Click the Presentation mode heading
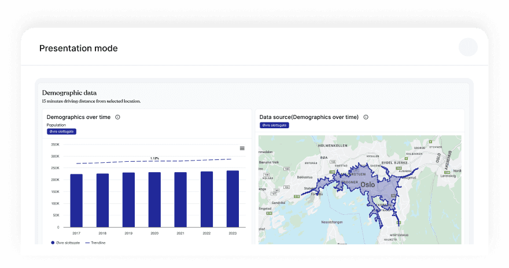 tap(79, 49)
